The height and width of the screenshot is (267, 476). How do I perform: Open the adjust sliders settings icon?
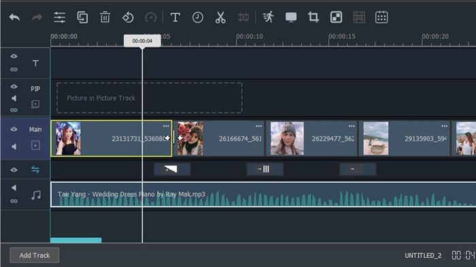(60, 17)
